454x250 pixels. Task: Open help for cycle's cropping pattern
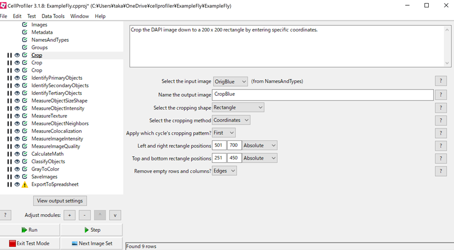[441, 133]
